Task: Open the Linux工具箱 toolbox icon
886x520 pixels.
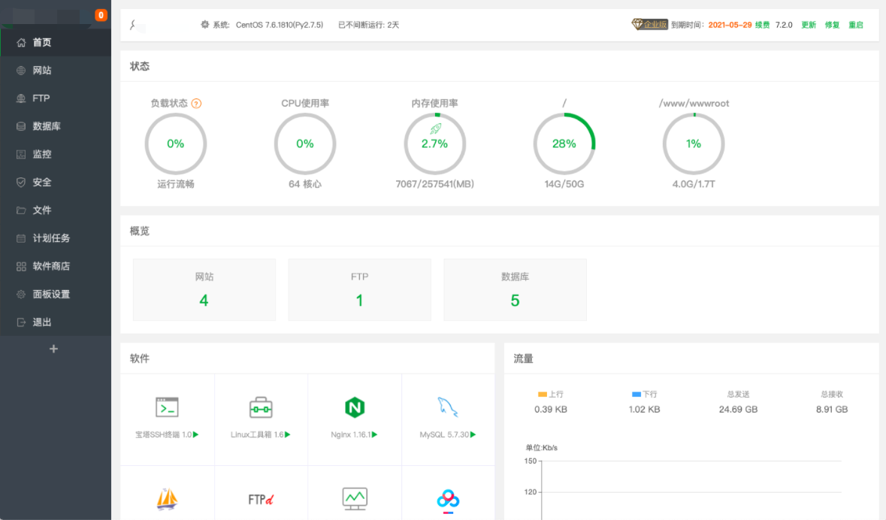Action: (x=261, y=407)
